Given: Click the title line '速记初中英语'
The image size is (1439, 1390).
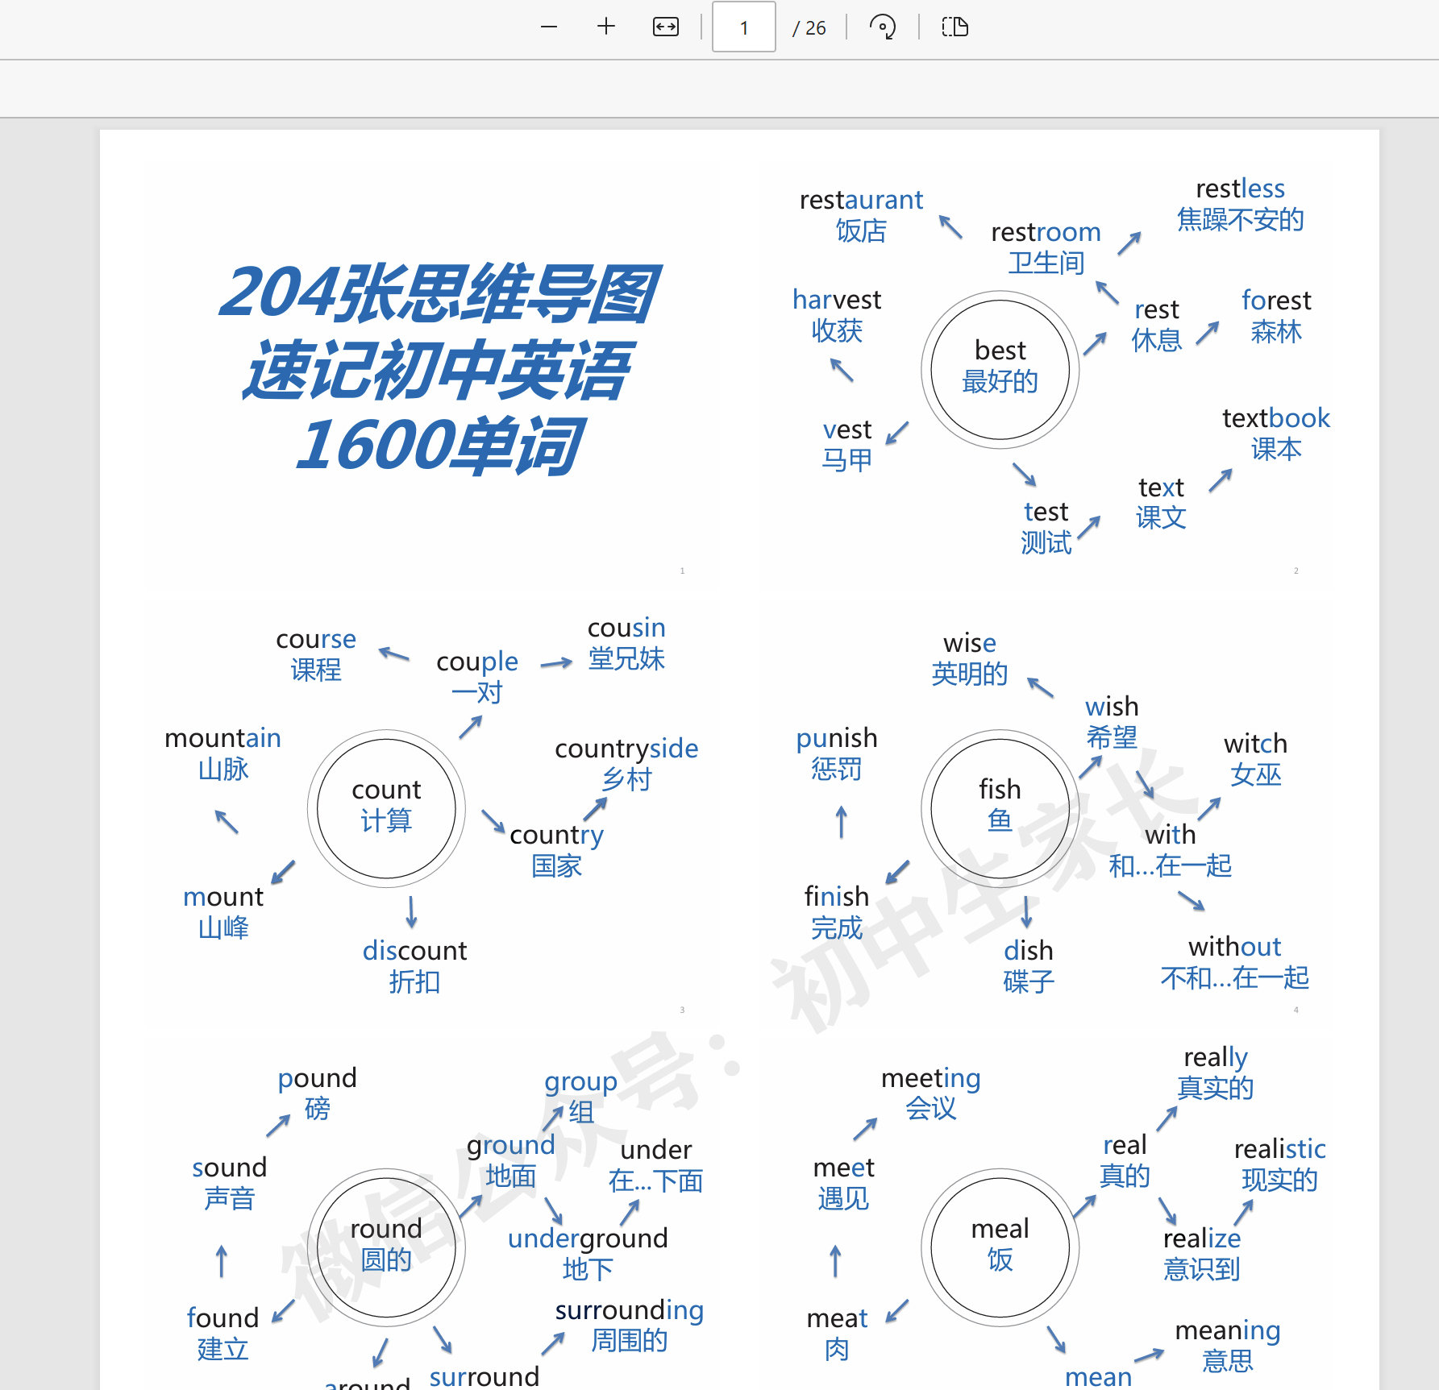Looking at the screenshot, I should [x=438, y=370].
